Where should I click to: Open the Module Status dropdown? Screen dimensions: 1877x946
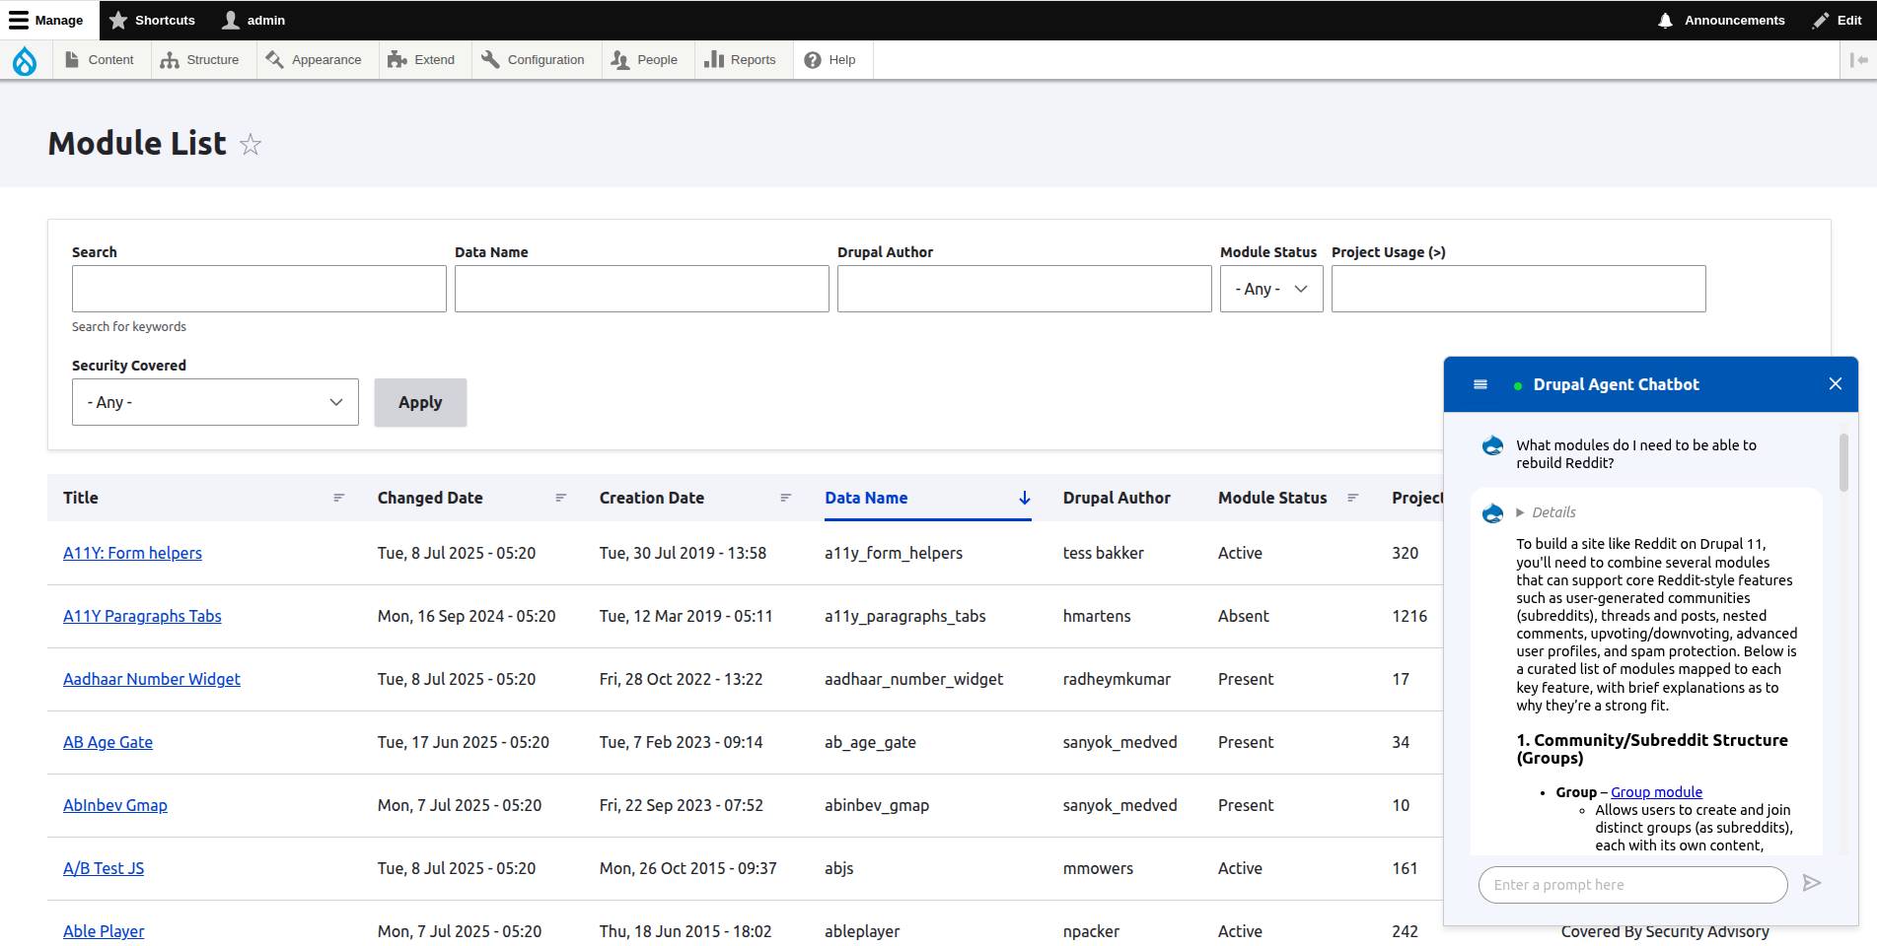click(1271, 289)
